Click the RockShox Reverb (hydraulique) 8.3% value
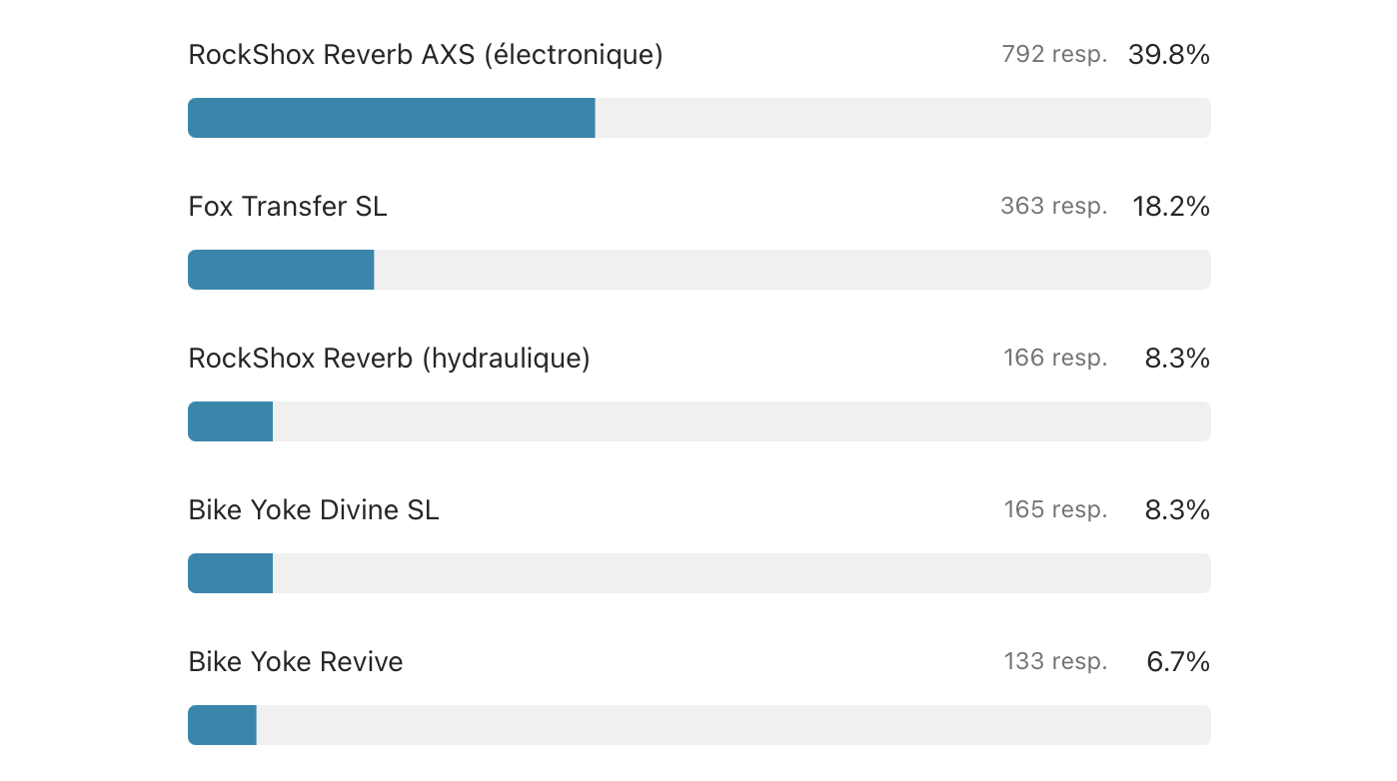The height and width of the screenshot is (781, 1397). click(x=1176, y=359)
